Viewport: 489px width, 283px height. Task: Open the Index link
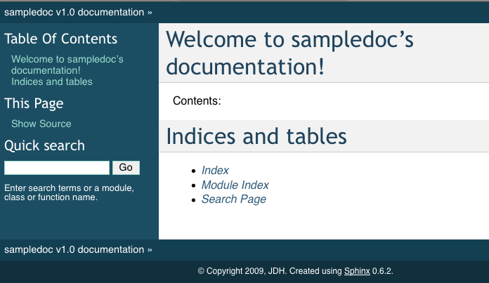coord(215,171)
